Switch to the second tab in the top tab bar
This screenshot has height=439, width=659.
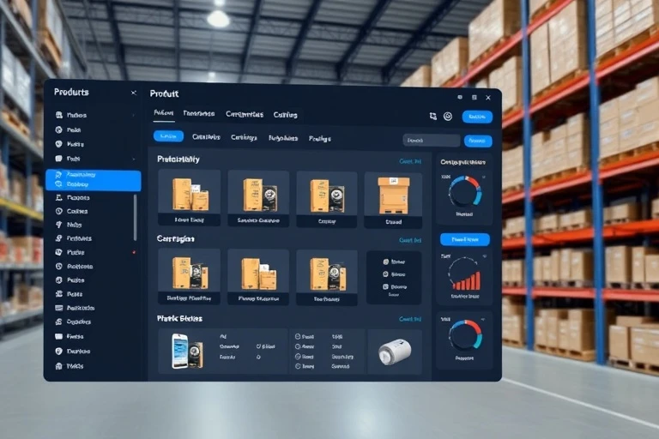(x=198, y=114)
